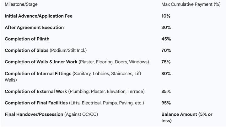This screenshot has height=127, width=226.
Task: Click the 75% payment value
Action: (166, 62)
